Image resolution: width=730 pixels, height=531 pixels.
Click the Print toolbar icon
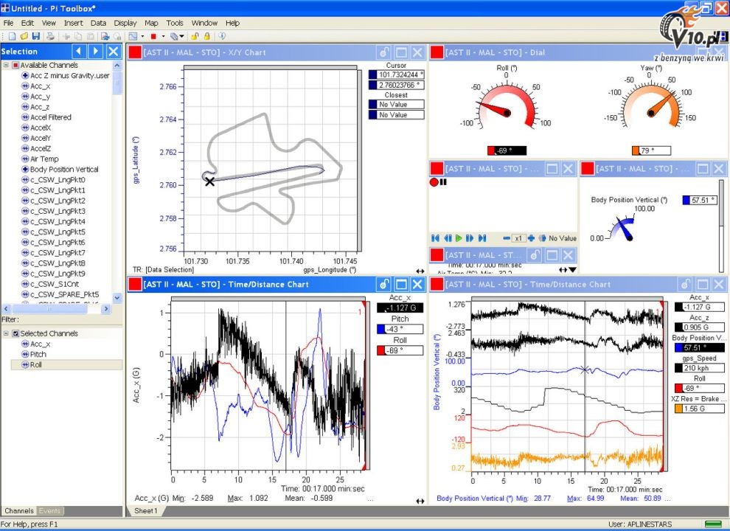coord(50,36)
